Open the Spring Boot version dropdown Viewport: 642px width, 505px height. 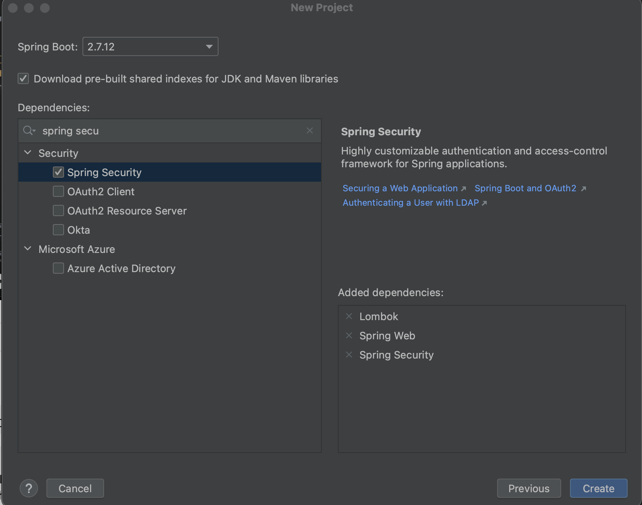(150, 46)
